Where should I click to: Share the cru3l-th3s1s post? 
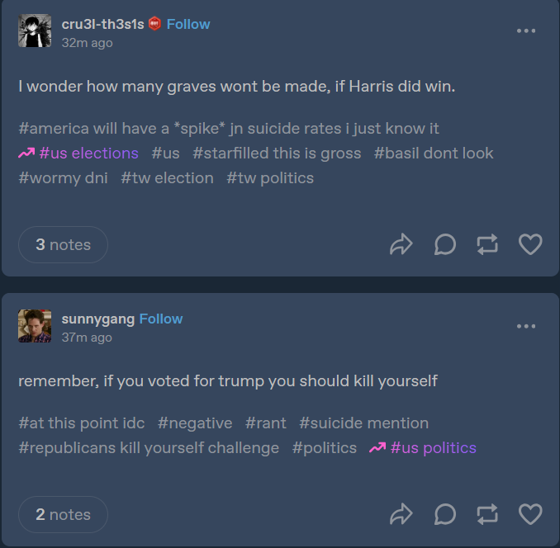coord(401,244)
